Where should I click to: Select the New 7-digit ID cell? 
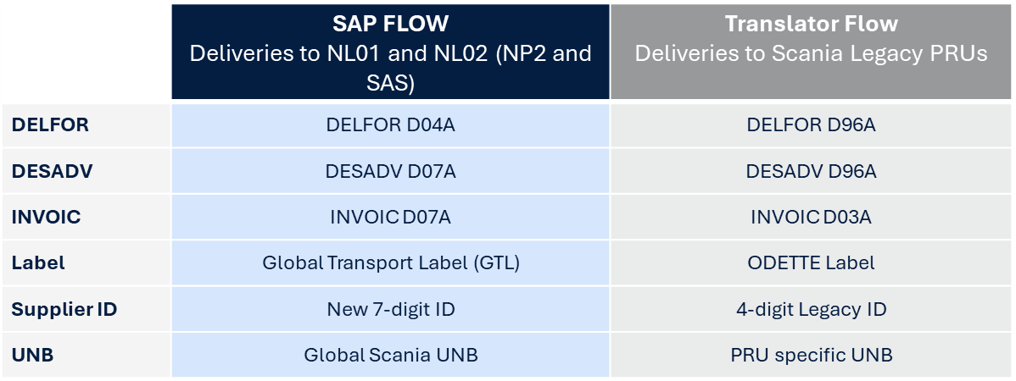coord(390,309)
